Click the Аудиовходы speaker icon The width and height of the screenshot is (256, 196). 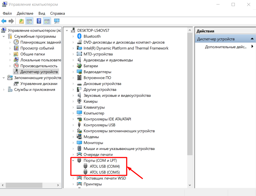[x=79, y=60]
